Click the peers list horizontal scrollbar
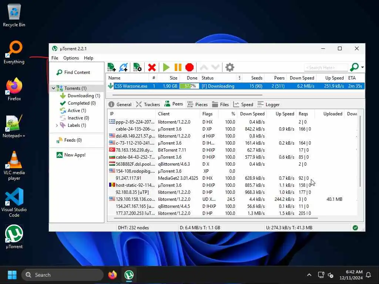Screen dimensions: 379x284 215,218
